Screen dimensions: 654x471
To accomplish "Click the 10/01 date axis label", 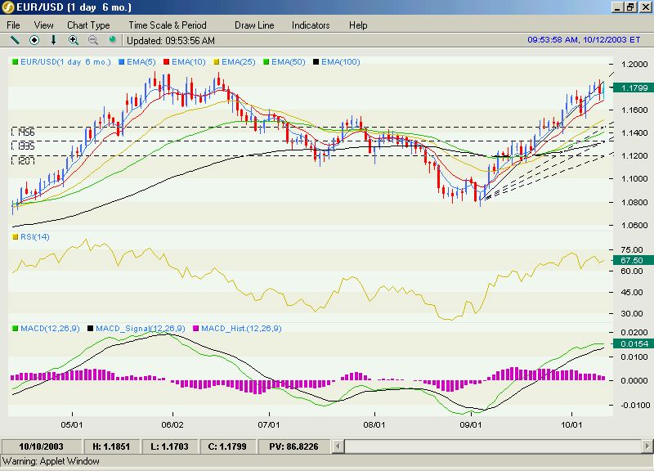I will pos(571,424).
